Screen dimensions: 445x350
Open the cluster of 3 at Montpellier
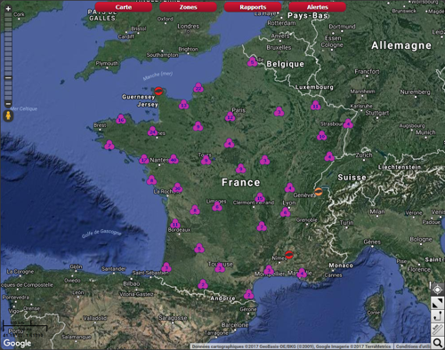[269, 270]
